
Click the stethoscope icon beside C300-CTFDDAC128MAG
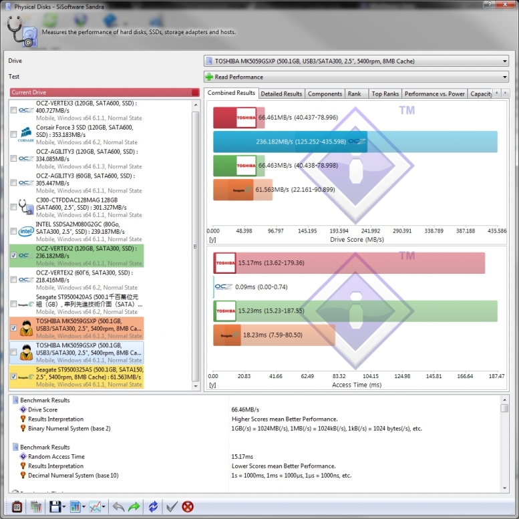(x=26, y=207)
